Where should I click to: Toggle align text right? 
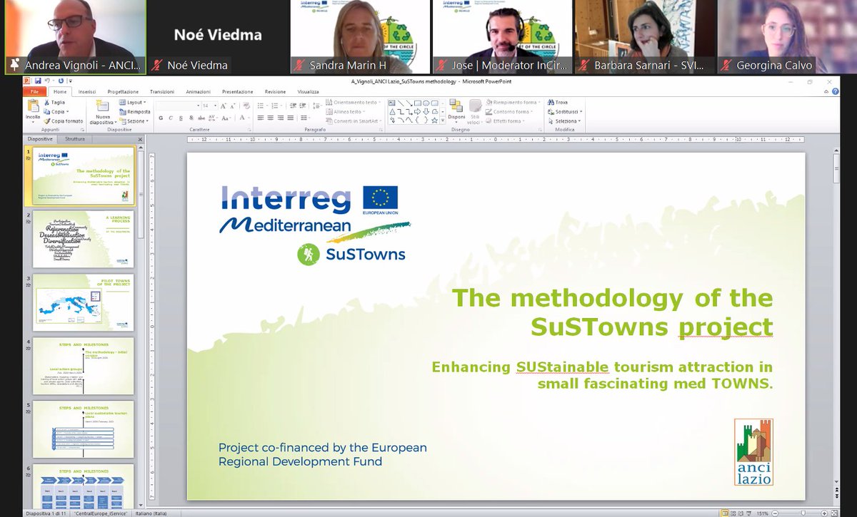tap(281, 118)
